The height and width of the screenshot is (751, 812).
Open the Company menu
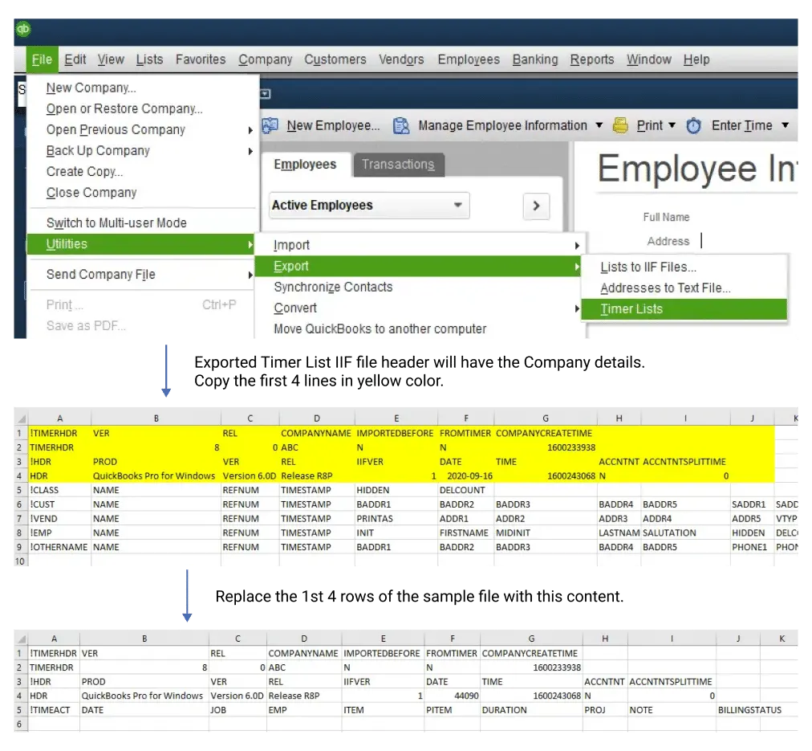[x=265, y=59]
